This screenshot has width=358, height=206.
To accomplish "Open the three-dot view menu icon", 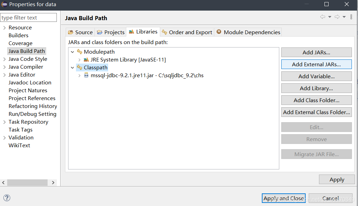I will 351,17.
